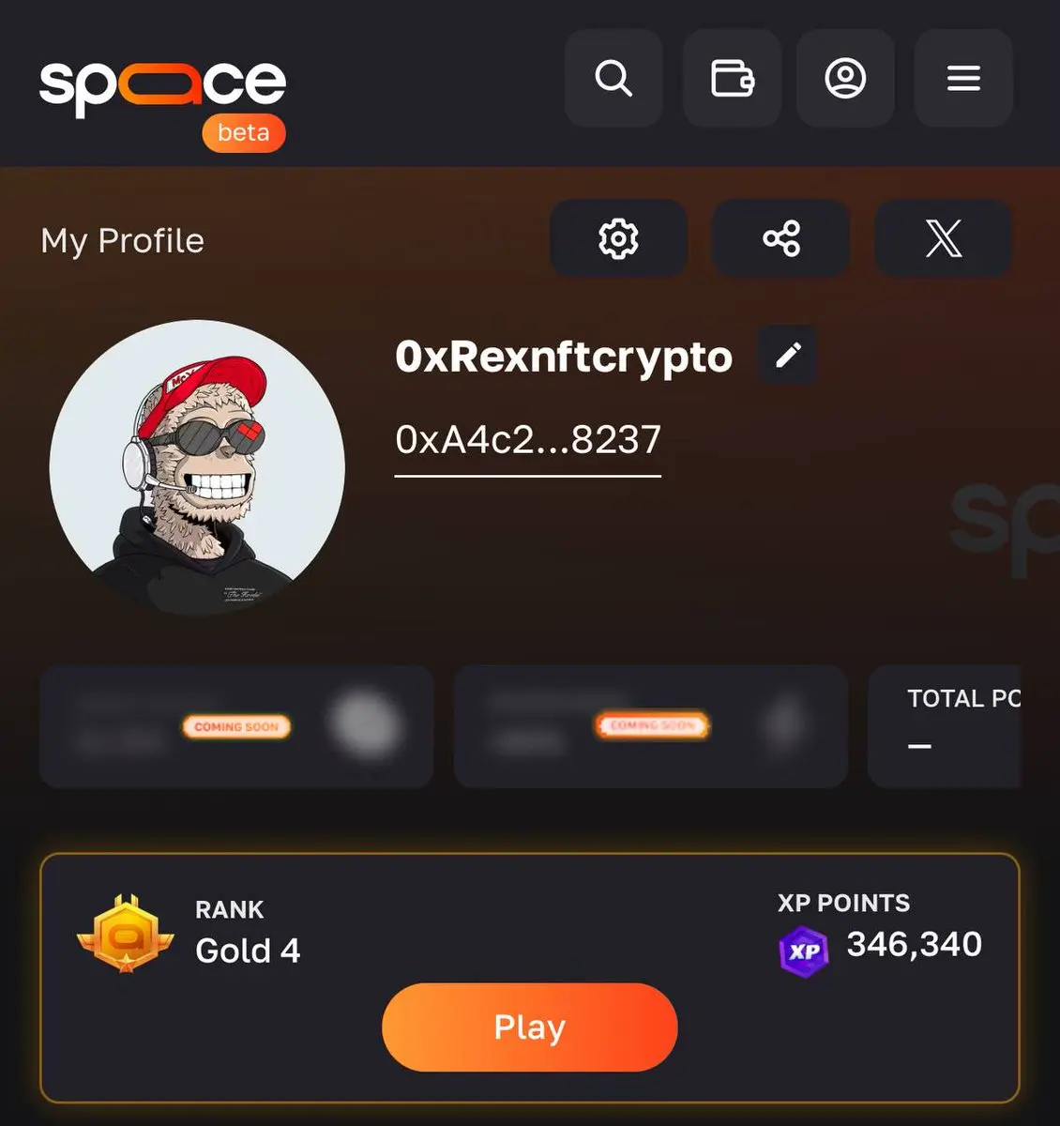Screen dimensions: 1060x1126
Task: Click the wallet address 0xA4c2...8237
Action: coord(528,439)
